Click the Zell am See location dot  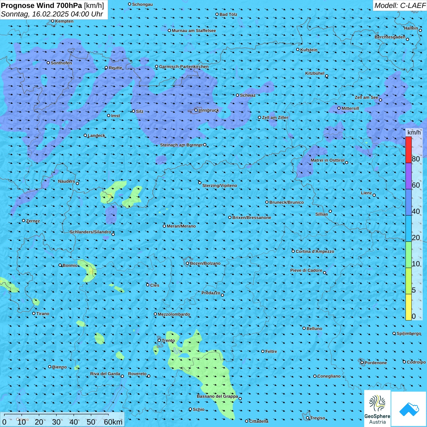coord(380,100)
